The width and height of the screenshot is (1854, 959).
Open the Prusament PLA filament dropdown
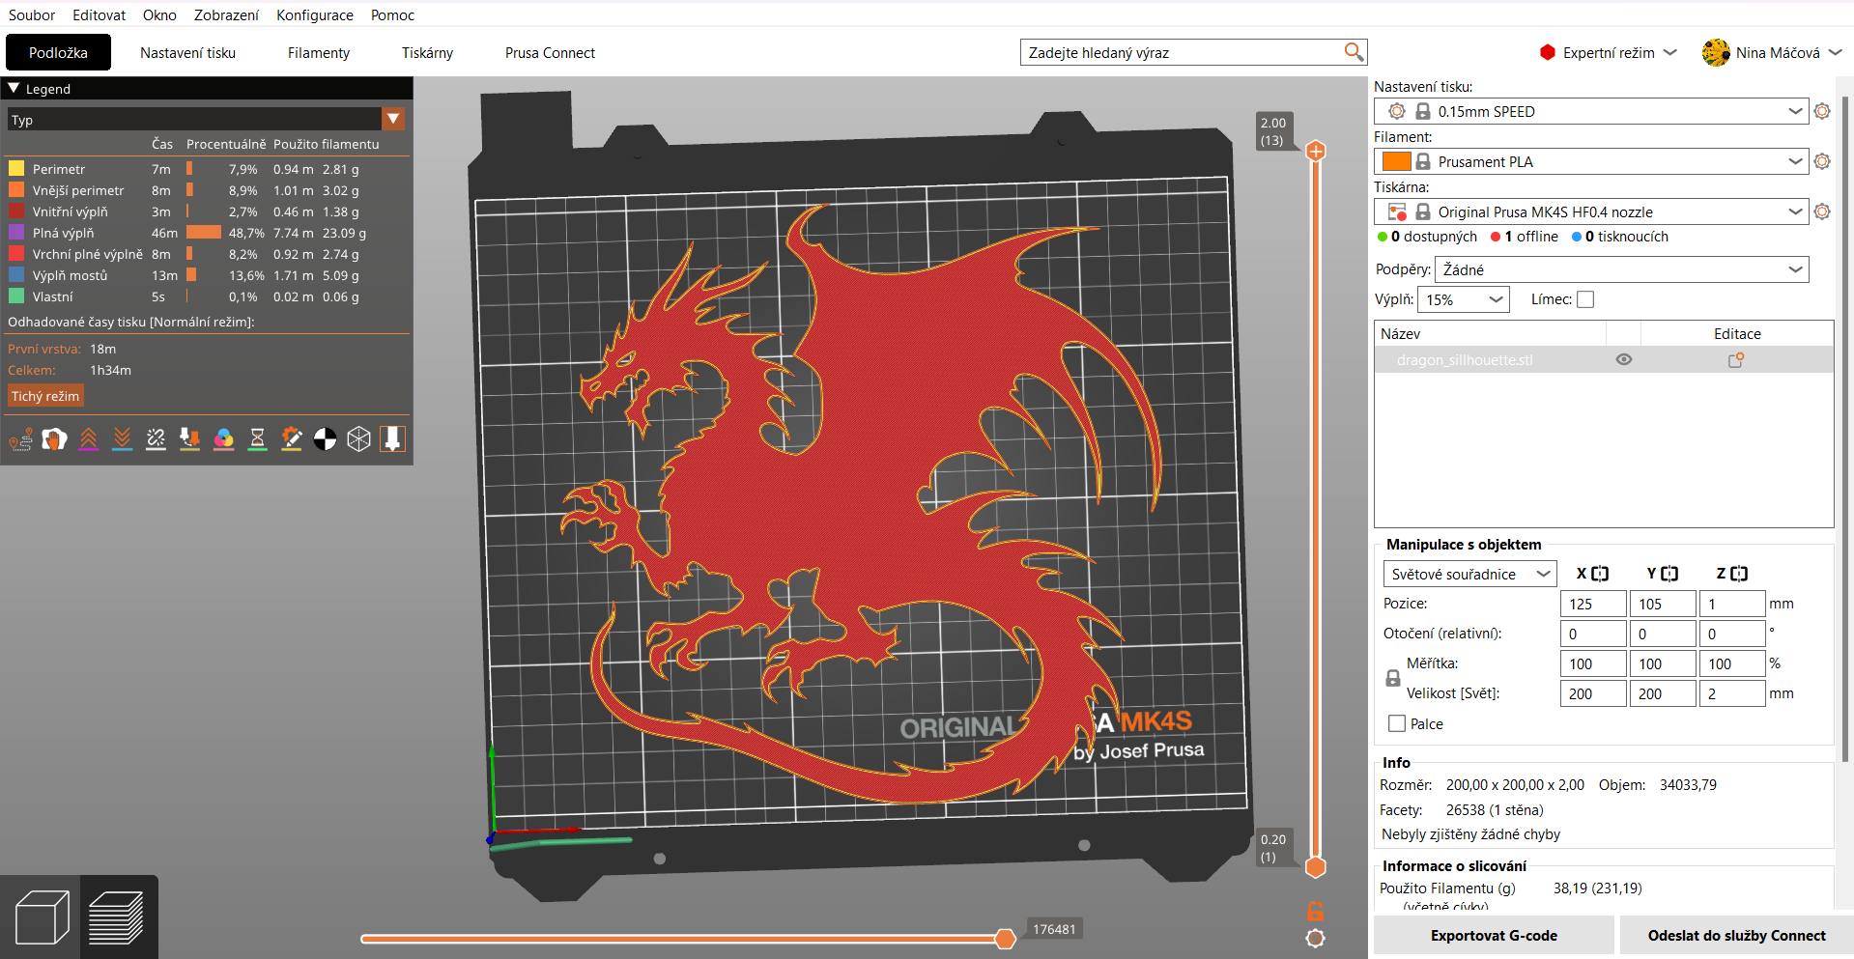1590,161
